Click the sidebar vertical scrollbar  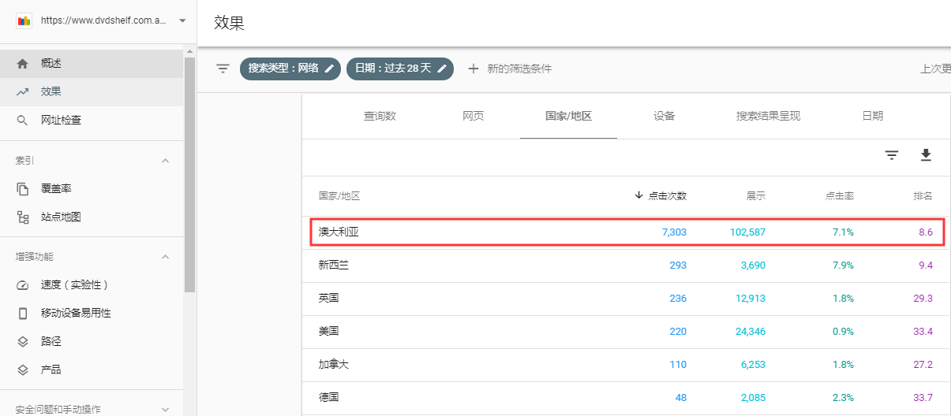[x=189, y=175]
